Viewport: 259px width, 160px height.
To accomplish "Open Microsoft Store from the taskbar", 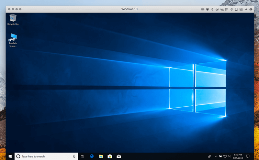I will [x=110, y=156].
